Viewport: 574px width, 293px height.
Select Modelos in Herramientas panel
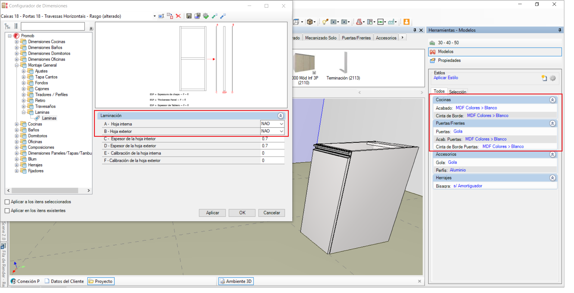(x=495, y=52)
